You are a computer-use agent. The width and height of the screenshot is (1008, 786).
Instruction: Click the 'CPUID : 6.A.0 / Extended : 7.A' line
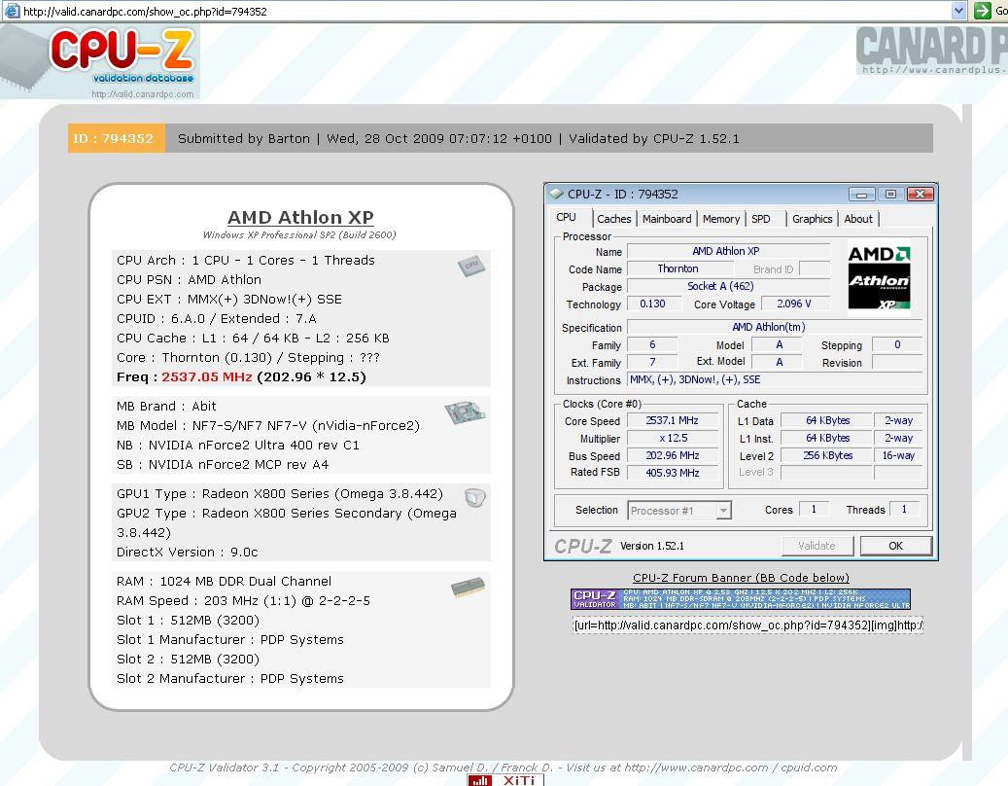(217, 318)
